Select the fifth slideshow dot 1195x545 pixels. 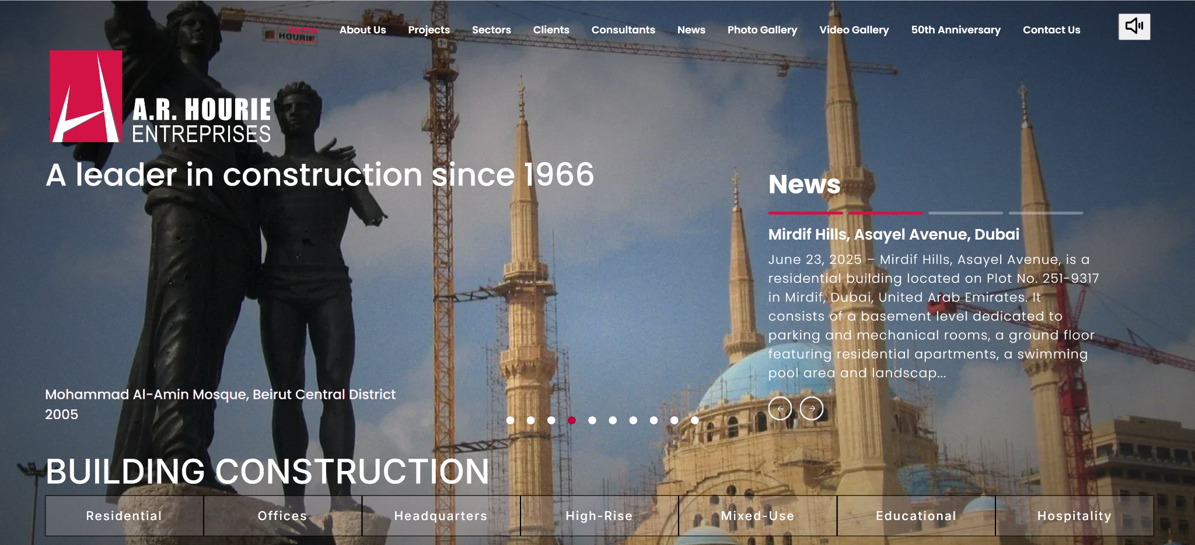592,420
